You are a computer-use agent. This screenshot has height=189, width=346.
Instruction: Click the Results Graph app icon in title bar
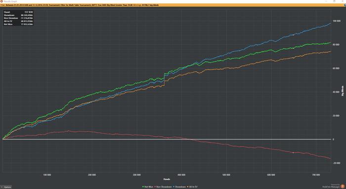(x=1, y=1)
